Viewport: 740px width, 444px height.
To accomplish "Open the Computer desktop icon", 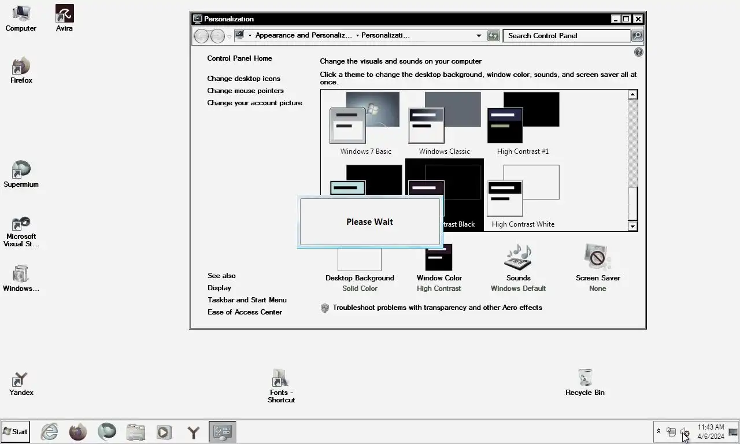I will 21,18.
